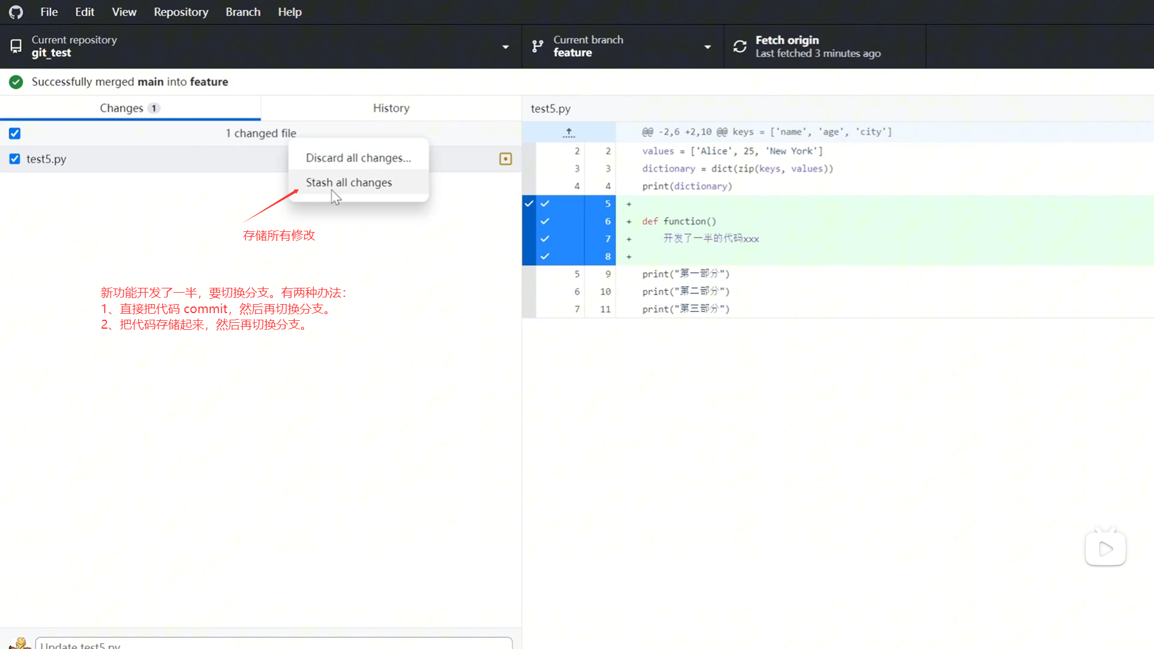Toggle the whole hunk selection checkmark
1154x649 pixels.
pyautogui.click(x=529, y=204)
